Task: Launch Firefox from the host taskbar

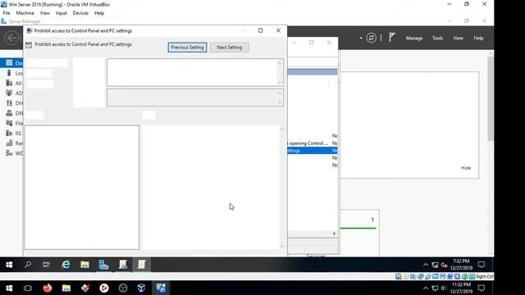Action: [x=48, y=288]
